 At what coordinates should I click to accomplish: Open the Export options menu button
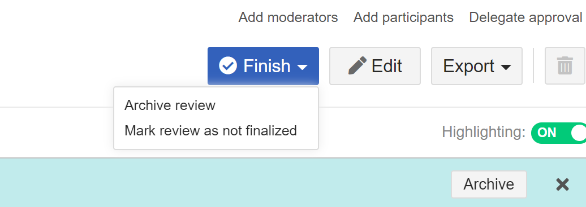pyautogui.click(x=476, y=66)
